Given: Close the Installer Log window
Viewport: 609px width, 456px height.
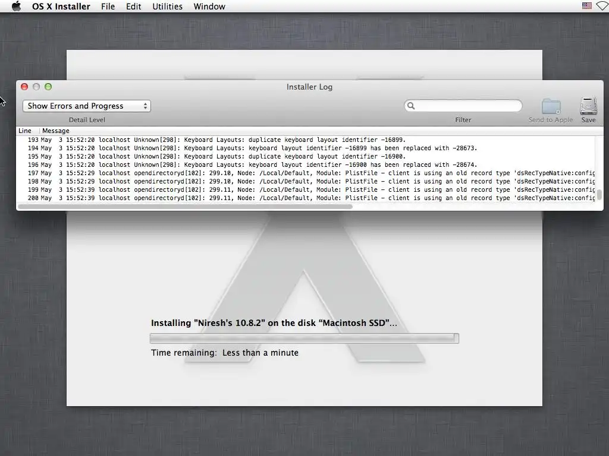Looking at the screenshot, I should pyautogui.click(x=24, y=87).
